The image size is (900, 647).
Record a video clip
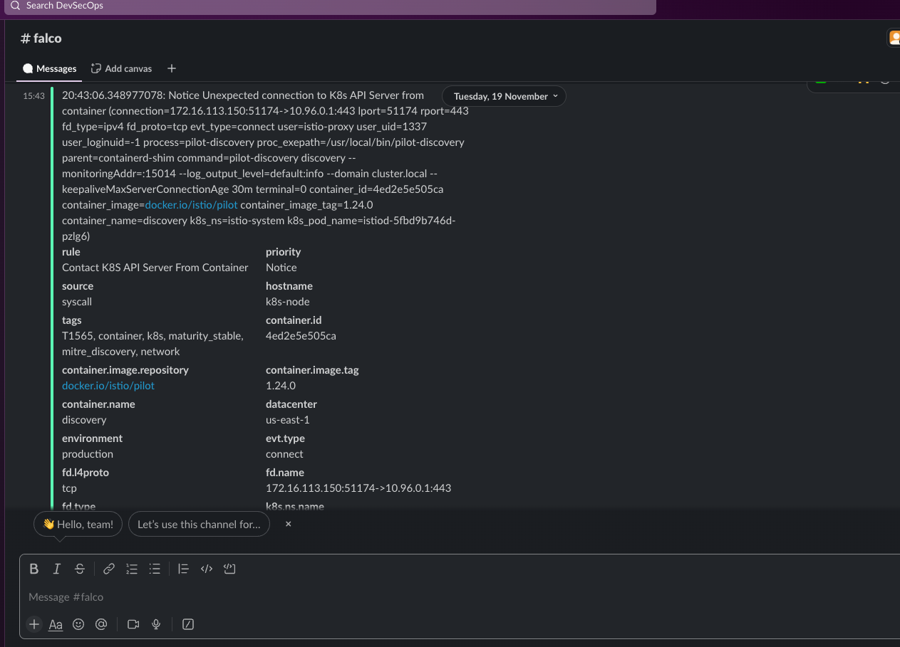133,624
